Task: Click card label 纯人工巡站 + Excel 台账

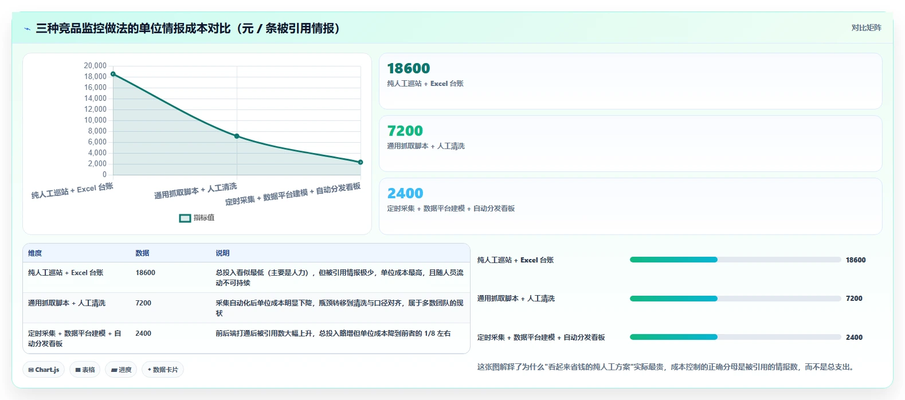Action: pyautogui.click(x=425, y=84)
